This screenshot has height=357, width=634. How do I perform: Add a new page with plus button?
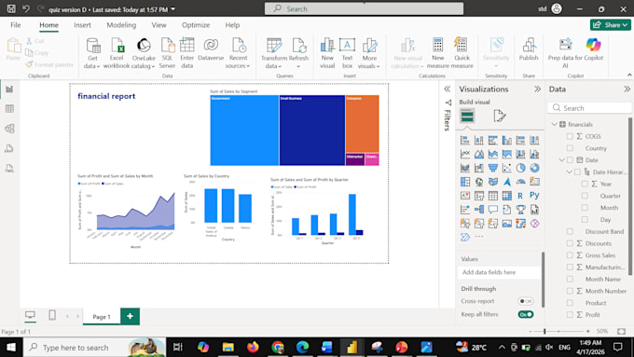[130, 316]
